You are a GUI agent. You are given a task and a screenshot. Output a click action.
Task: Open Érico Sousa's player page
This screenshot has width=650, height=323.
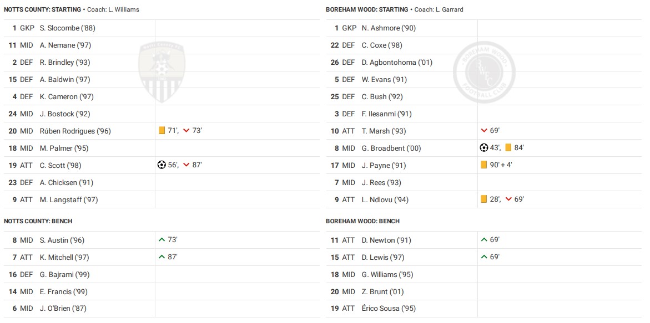click(389, 309)
